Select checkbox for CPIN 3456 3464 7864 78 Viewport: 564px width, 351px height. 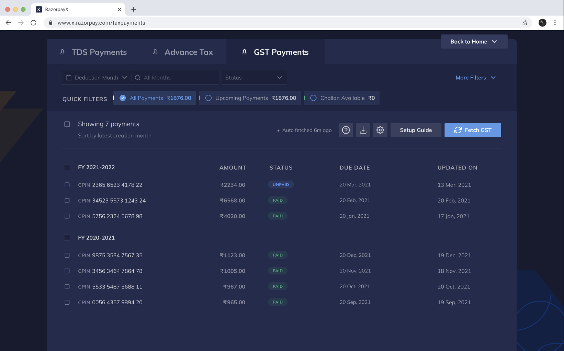67,271
